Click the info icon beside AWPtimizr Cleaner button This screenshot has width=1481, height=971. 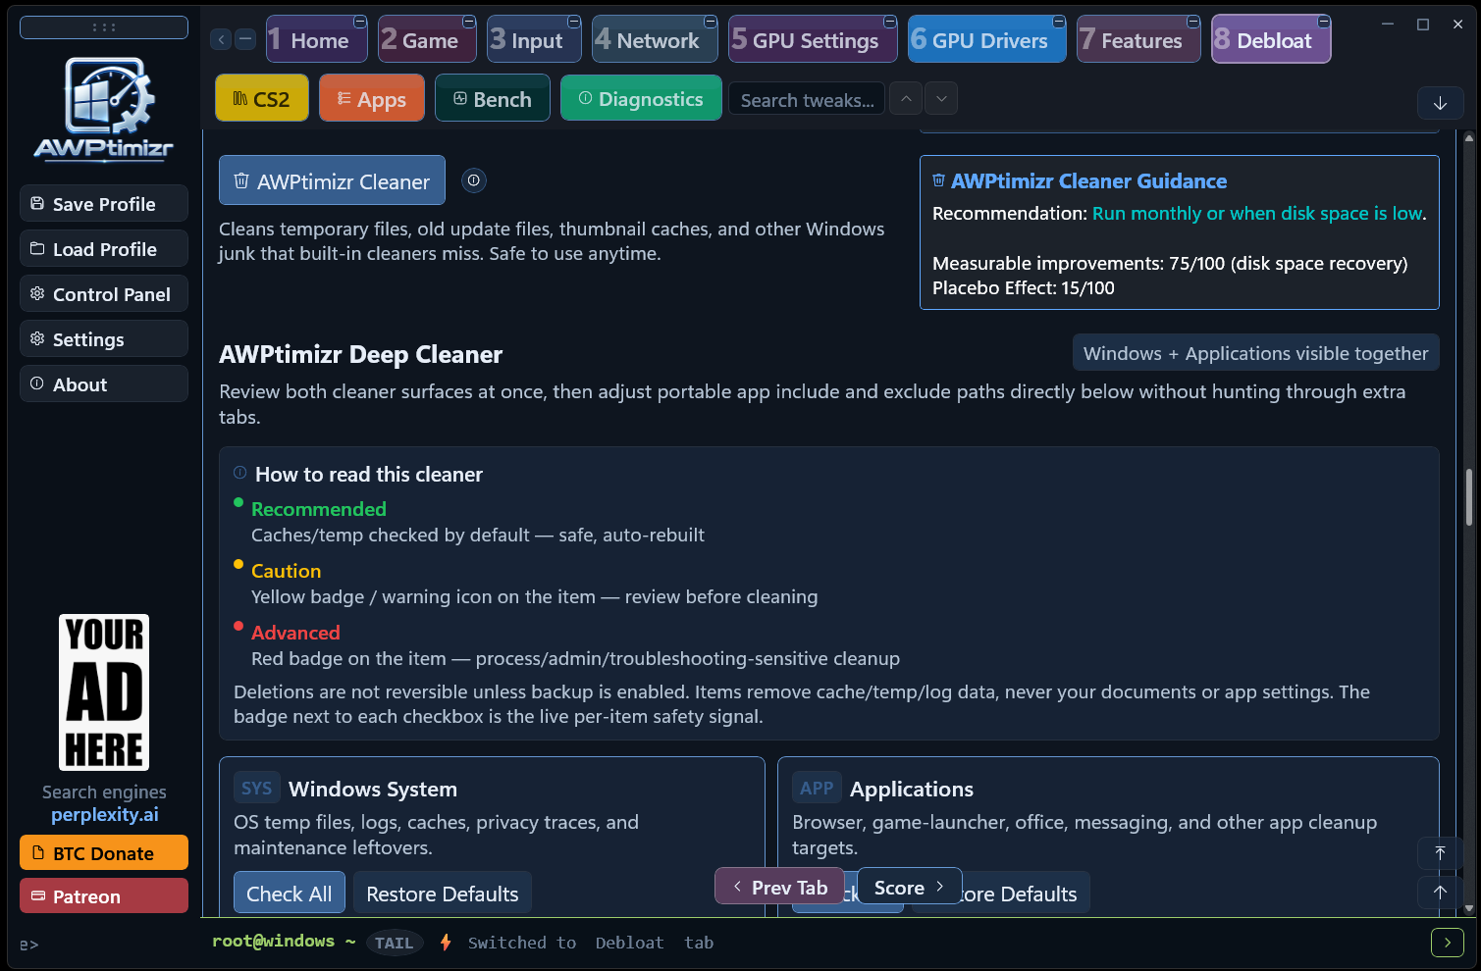pos(474,180)
